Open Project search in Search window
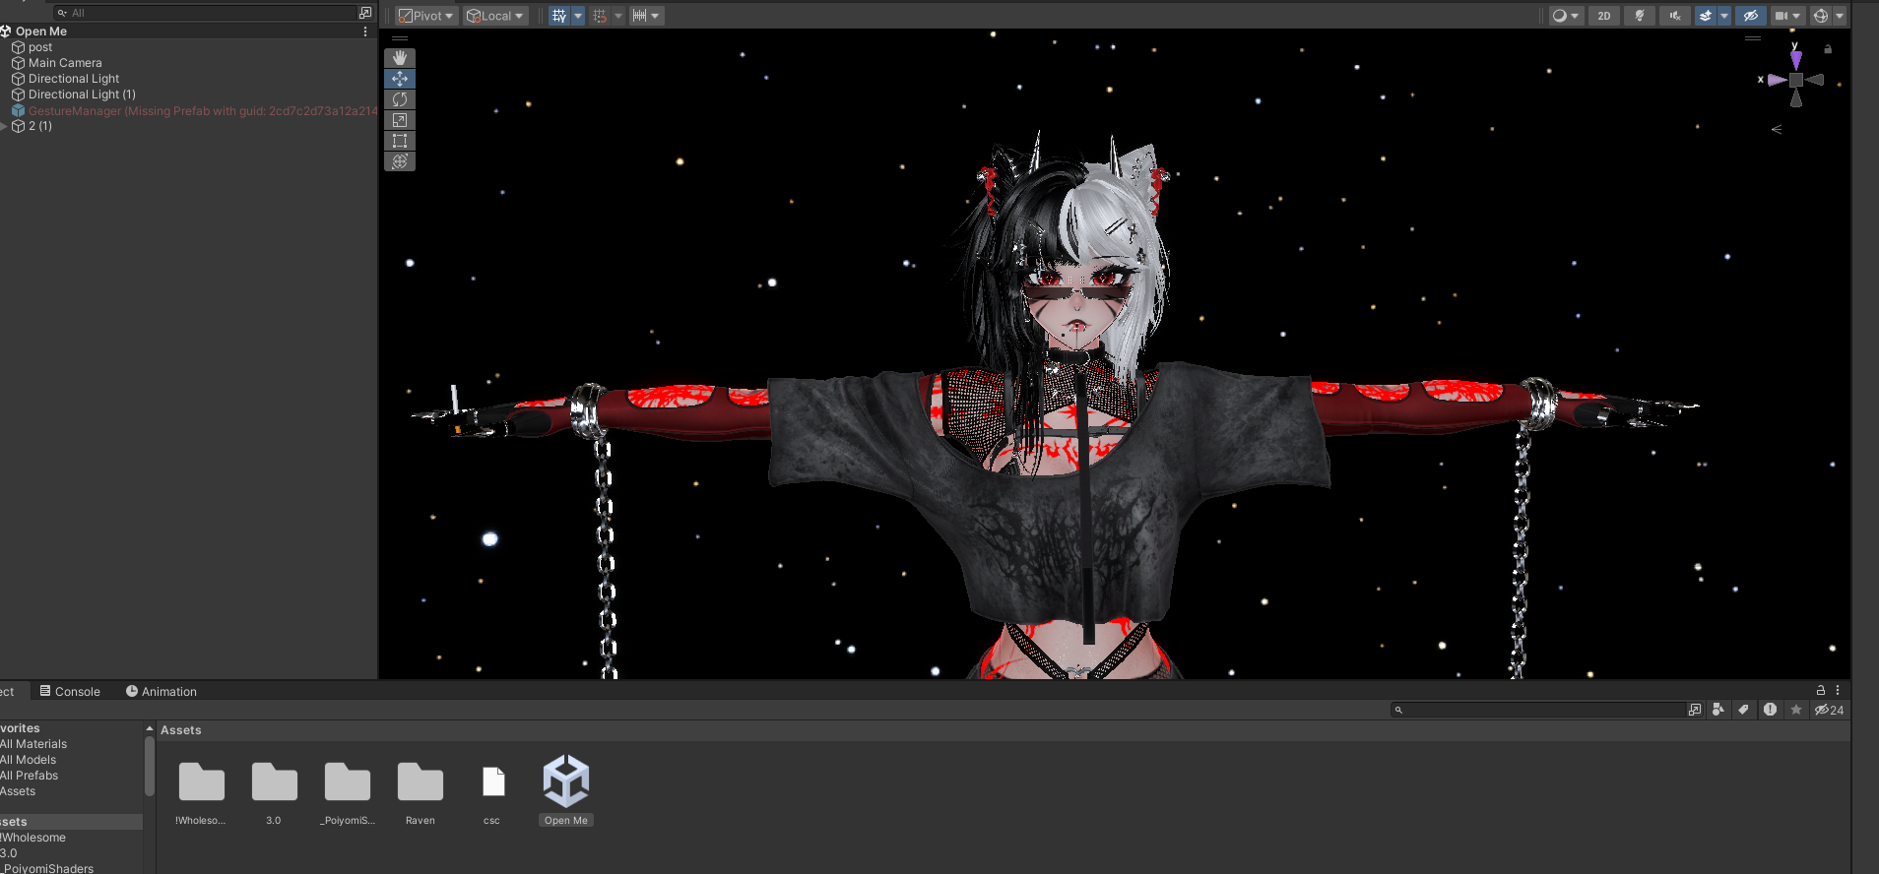Image resolution: width=1879 pixels, height=874 pixels. pyautogui.click(x=1695, y=710)
